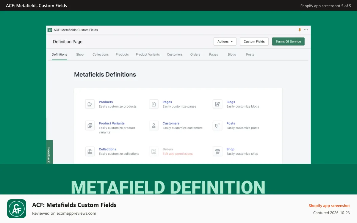Click 'Easily customize customers' text

tap(182, 128)
